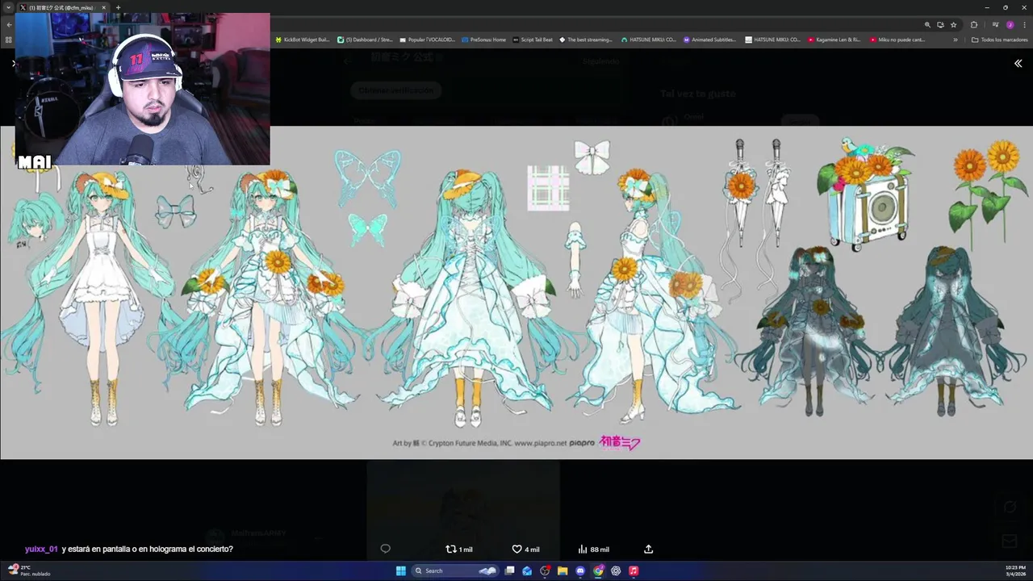Open view analytics showing 88 mil
The image size is (1033, 581).
[593, 549]
